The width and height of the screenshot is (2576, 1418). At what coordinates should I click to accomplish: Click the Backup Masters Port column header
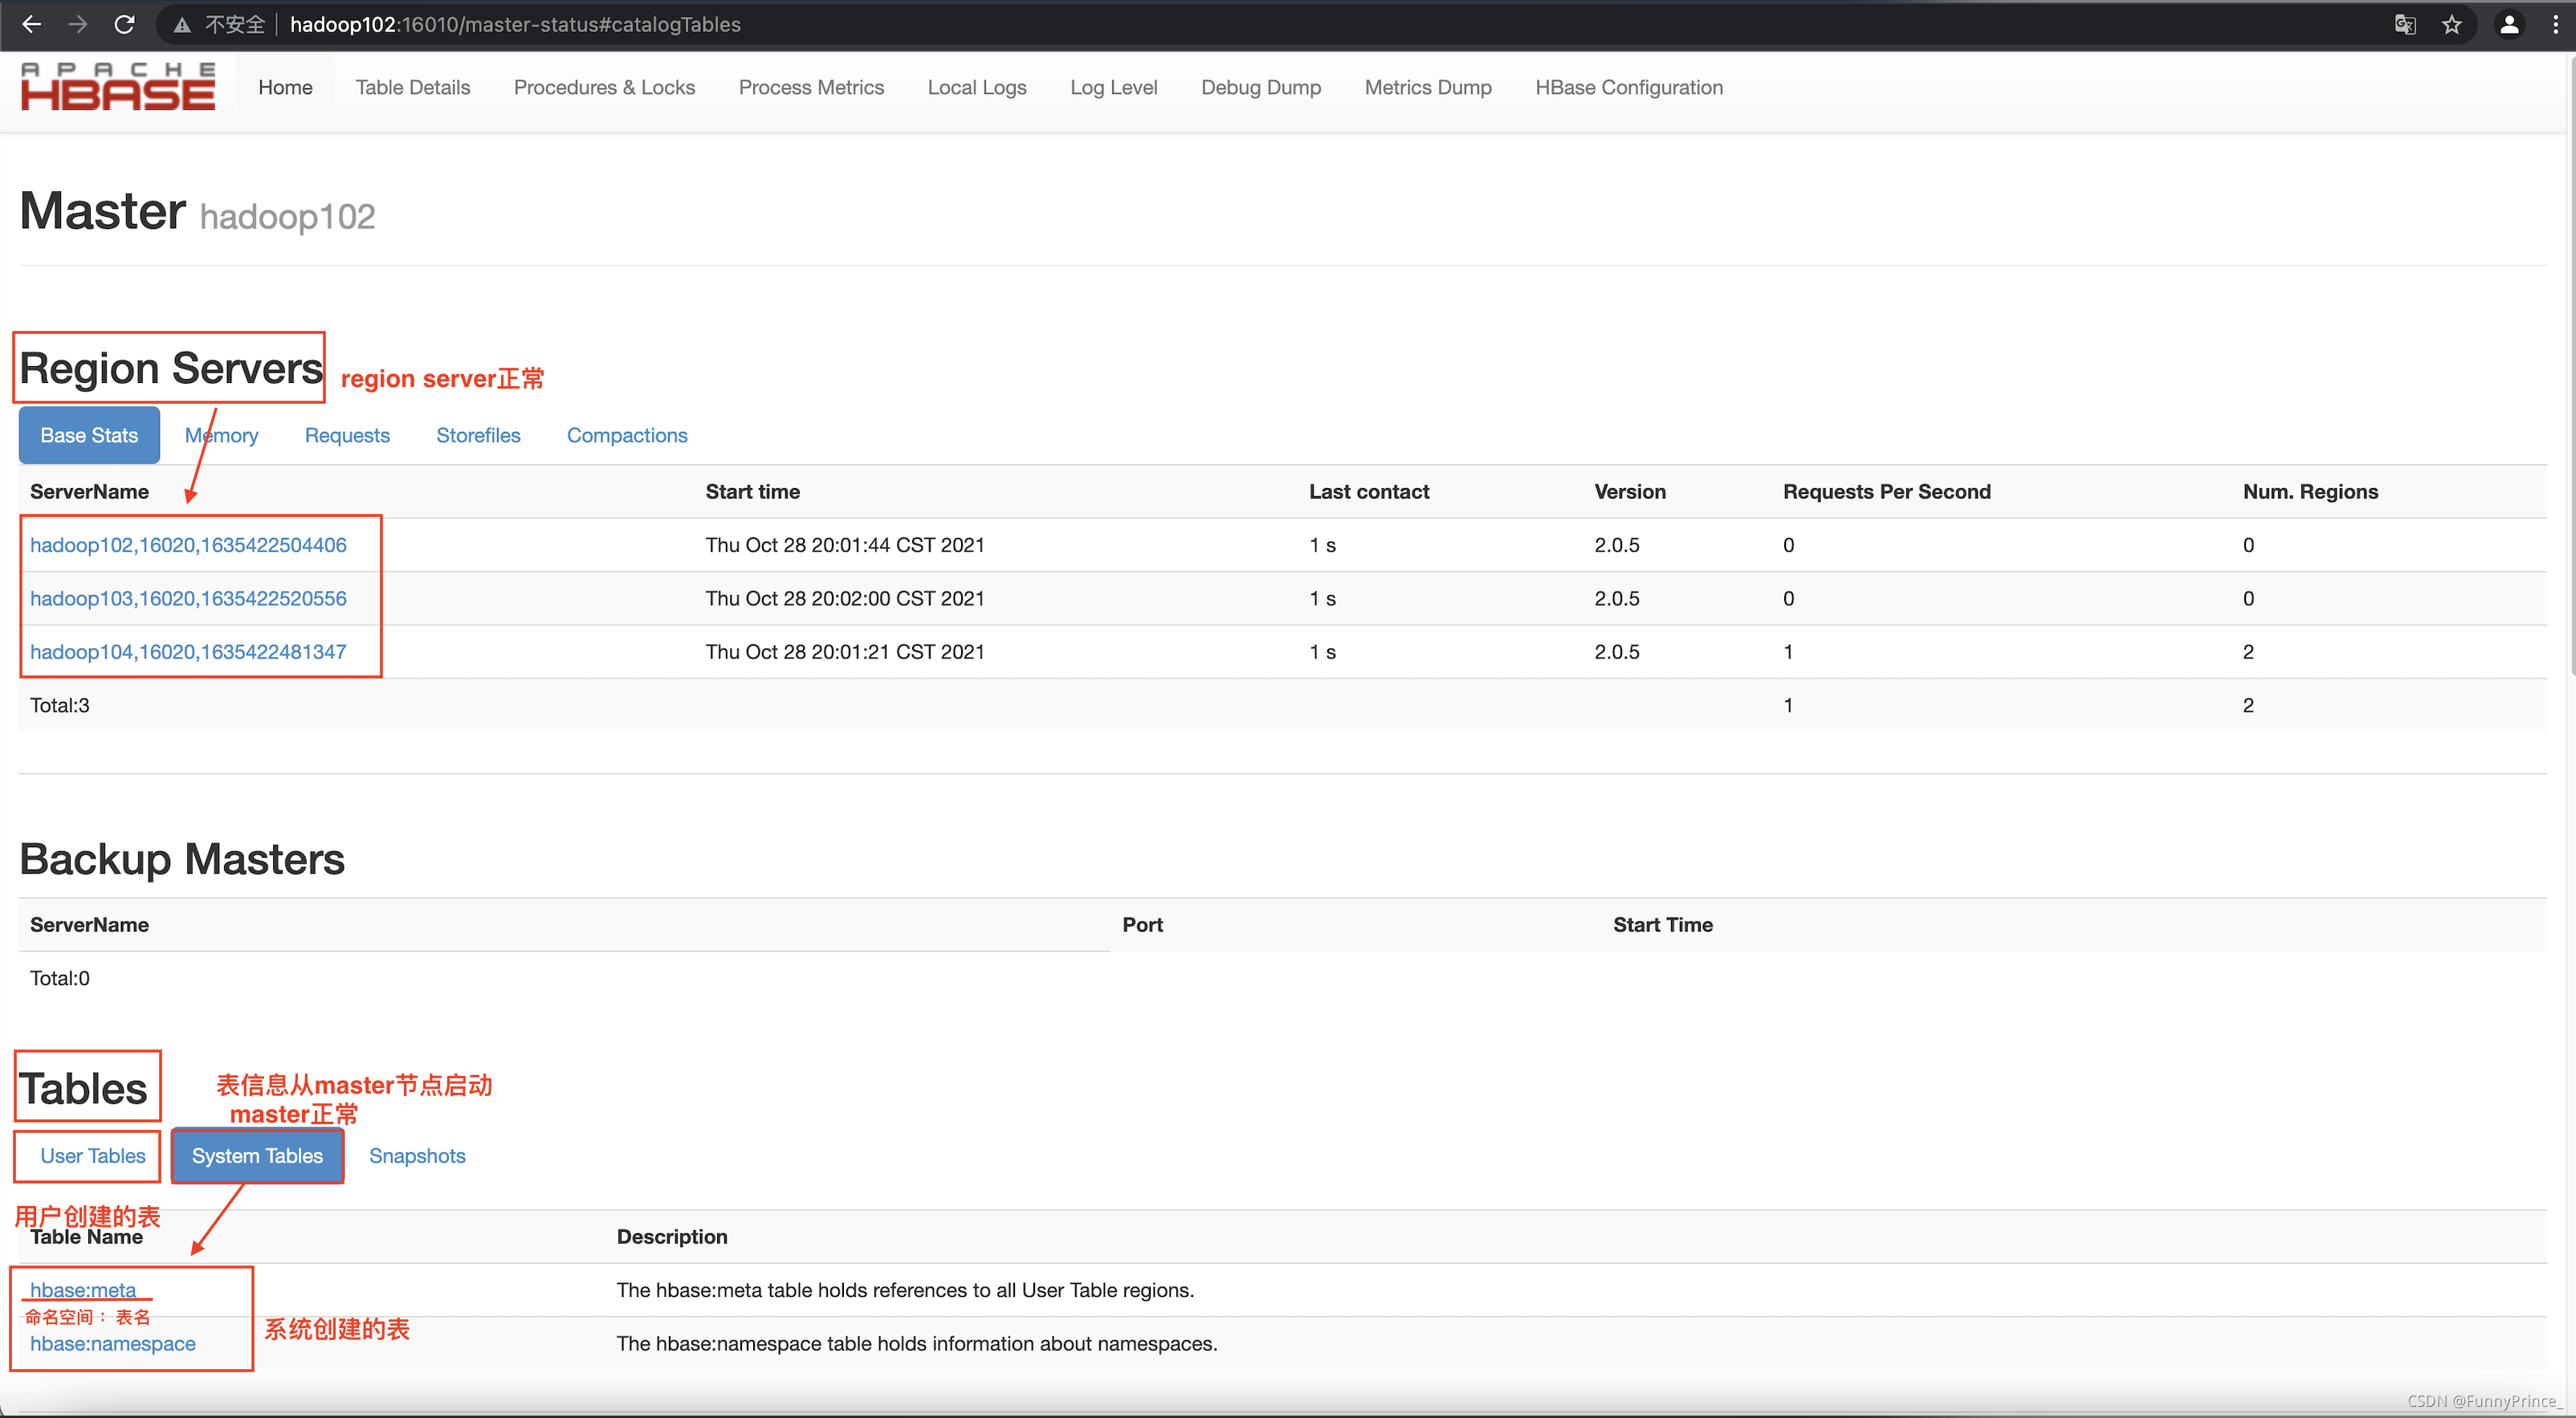point(1142,925)
